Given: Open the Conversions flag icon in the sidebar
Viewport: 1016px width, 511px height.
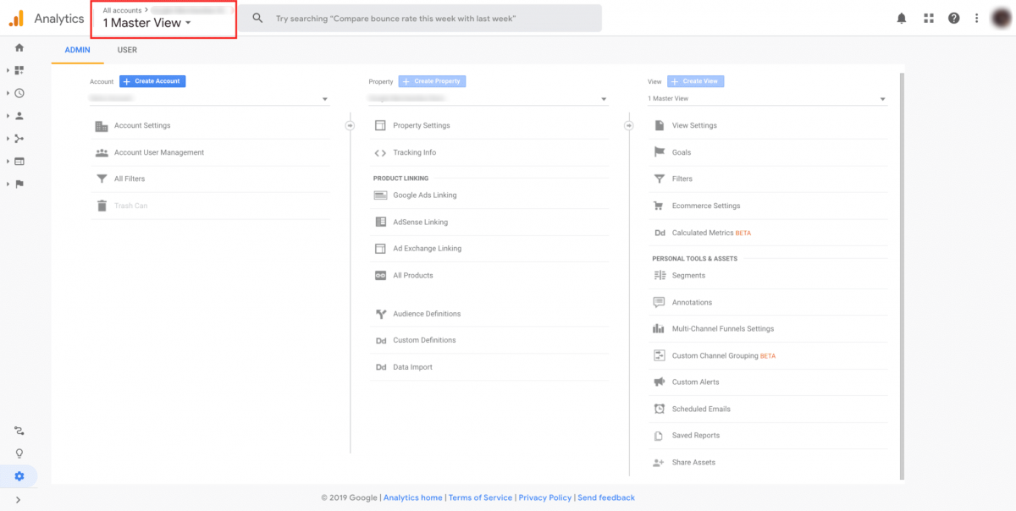Looking at the screenshot, I should [19, 184].
